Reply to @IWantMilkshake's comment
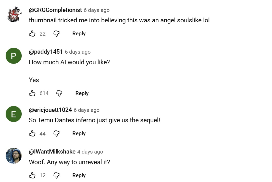The height and width of the screenshot is (182, 272). click(x=79, y=175)
